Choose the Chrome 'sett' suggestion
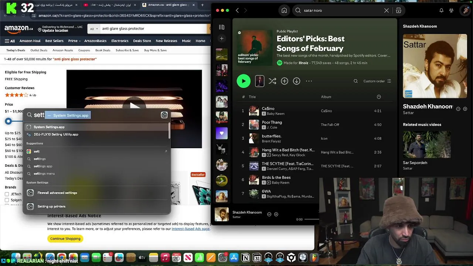Viewport: 473px width, 266px height. (x=97, y=151)
